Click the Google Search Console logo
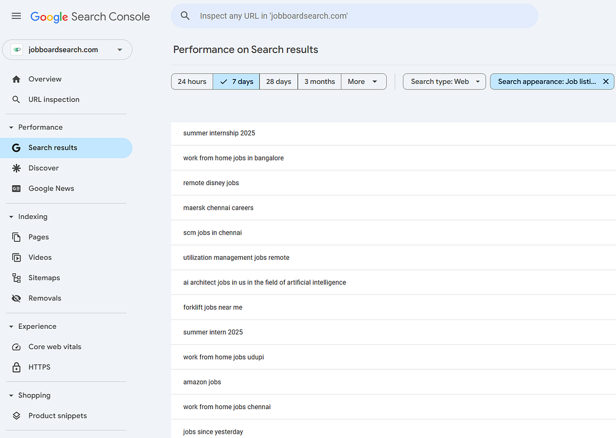Image resolution: width=616 pixels, height=438 pixels. (x=90, y=17)
